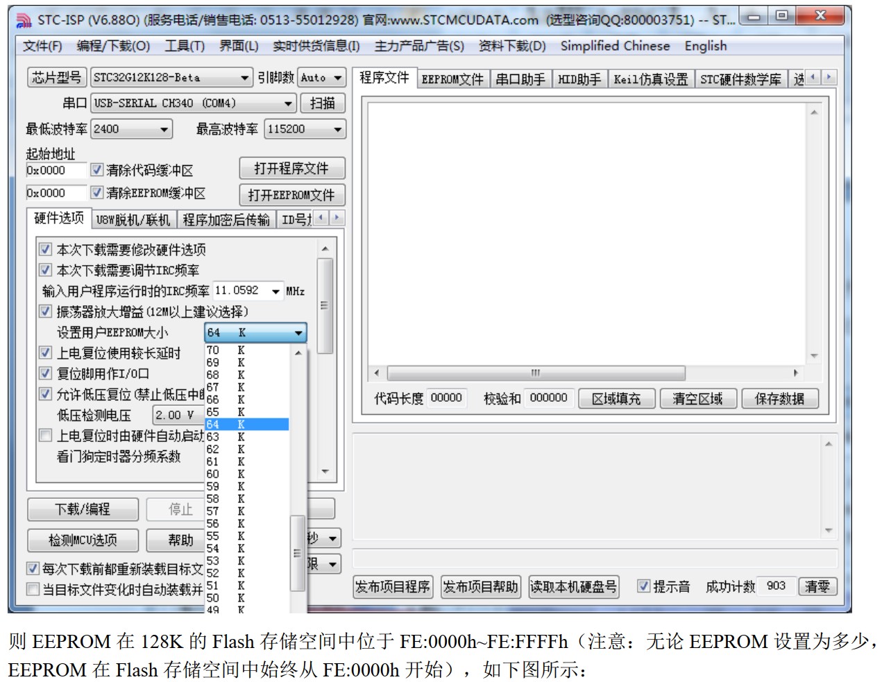Click 清零 button to reset count
Image resolution: width=882 pixels, height=682 pixels.
pos(817,586)
